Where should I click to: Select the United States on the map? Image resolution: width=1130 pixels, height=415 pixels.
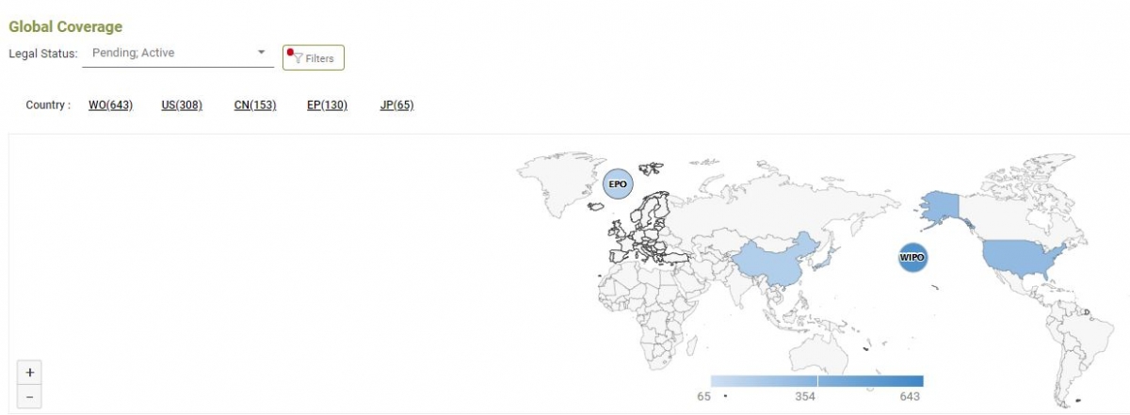click(x=1022, y=256)
